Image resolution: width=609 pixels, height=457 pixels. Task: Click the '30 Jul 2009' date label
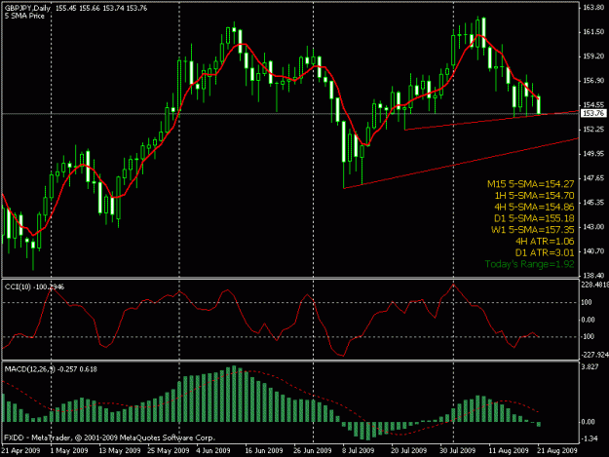[x=458, y=450]
